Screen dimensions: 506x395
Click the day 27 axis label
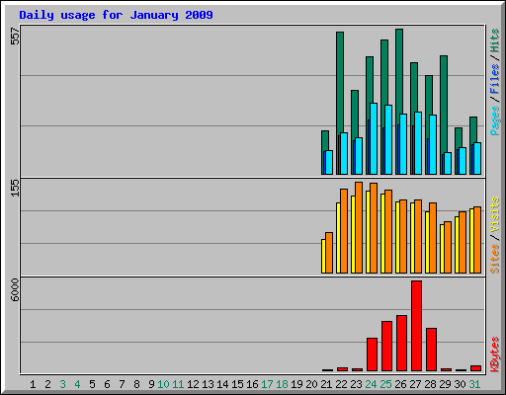pos(415,384)
